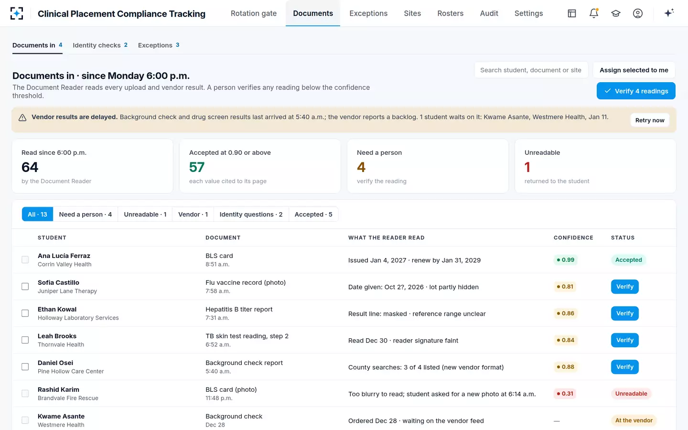Click the Need a person summary card
The image size is (688, 430).
pos(428,166)
